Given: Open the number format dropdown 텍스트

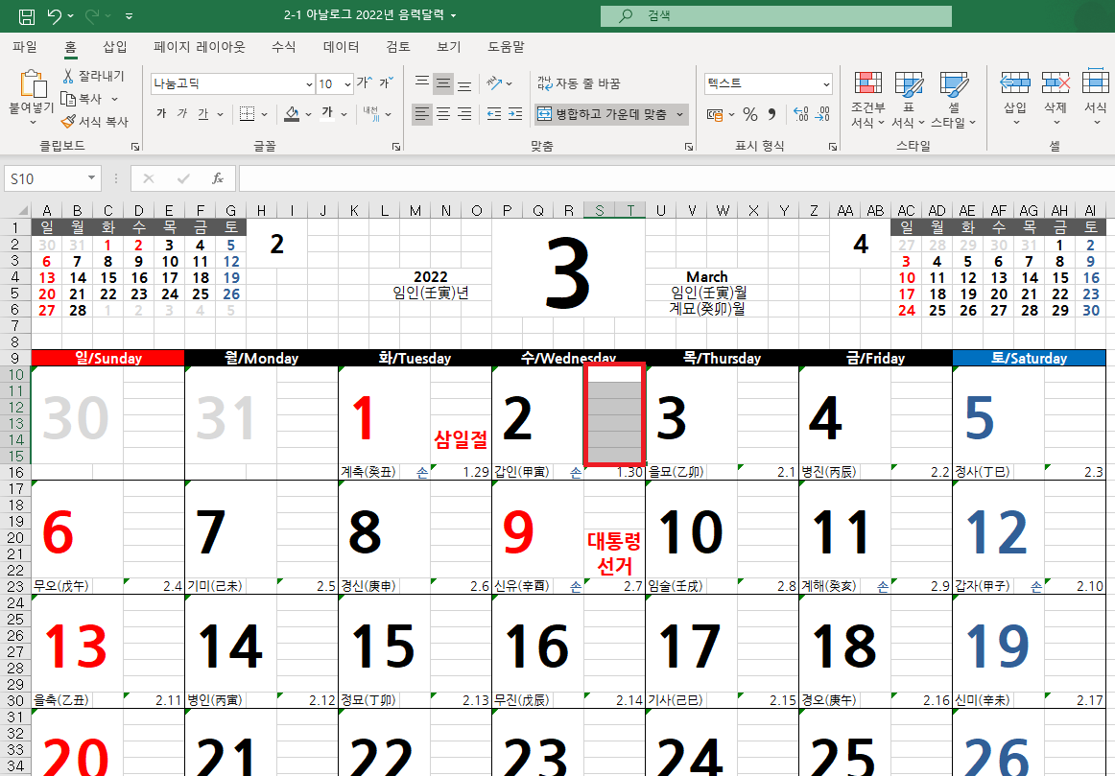Looking at the screenshot, I should 826,83.
